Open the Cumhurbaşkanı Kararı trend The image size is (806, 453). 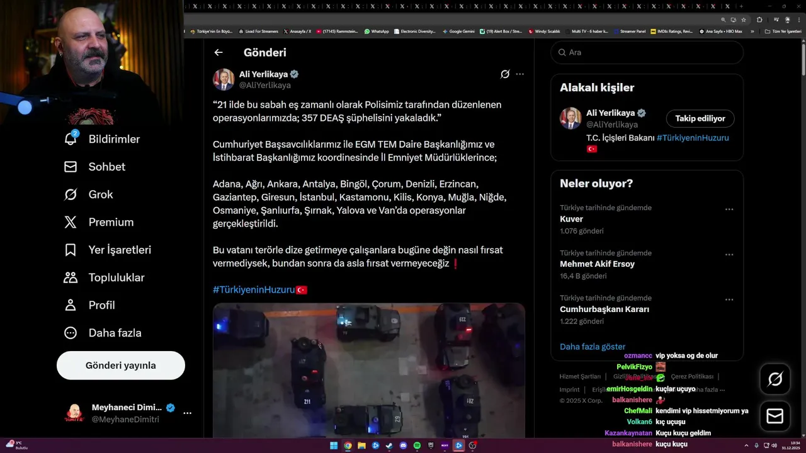(x=604, y=309)
